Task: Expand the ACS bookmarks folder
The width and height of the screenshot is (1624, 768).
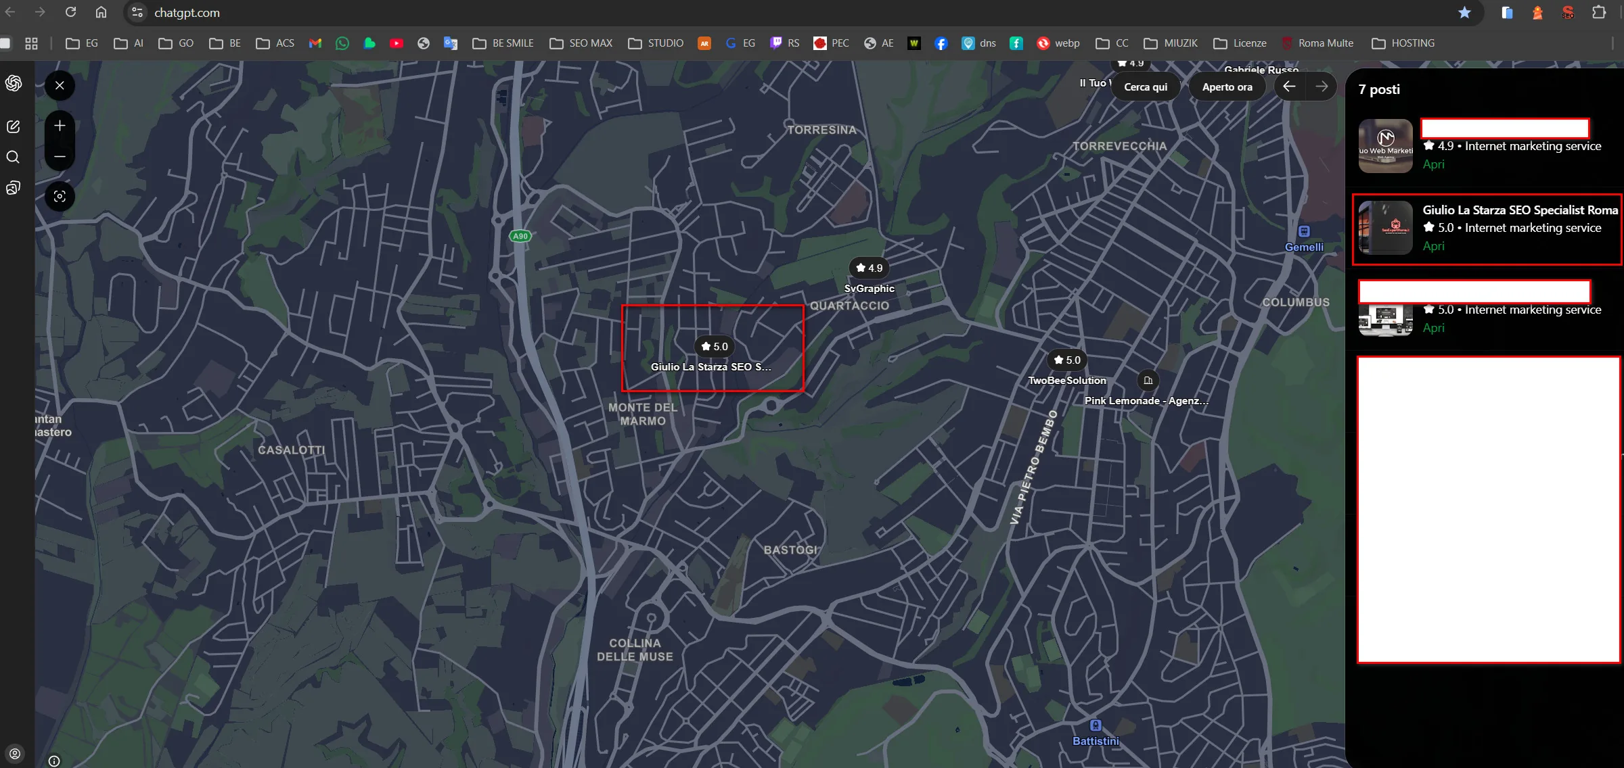Action: tap(275, 43)
